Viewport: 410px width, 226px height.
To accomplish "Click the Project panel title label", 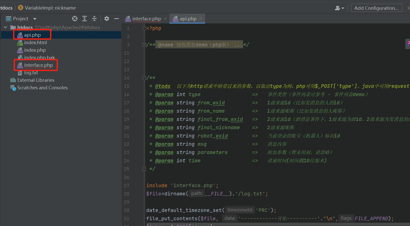I will [x=21, y=19].
